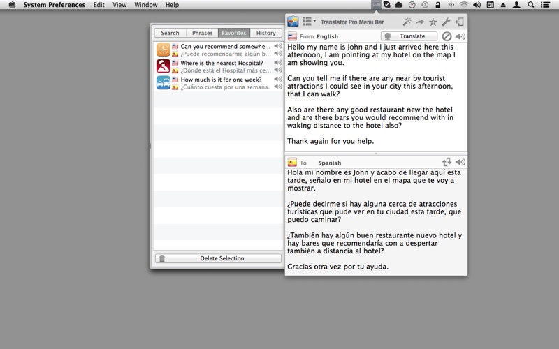The image size is (559, 349).
Task: Clear source text with the no-entry icon
Action: (447, 36)
